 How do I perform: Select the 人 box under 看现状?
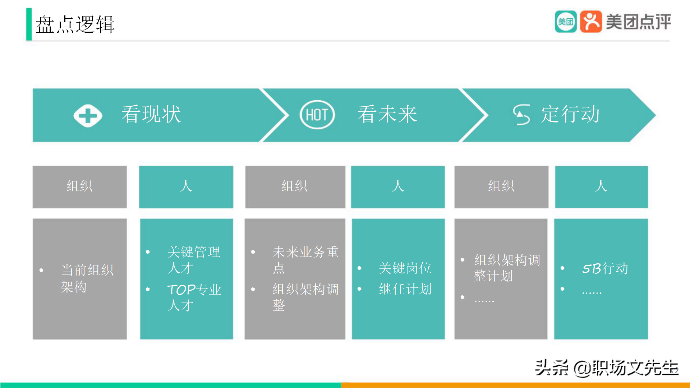point(186,187)
